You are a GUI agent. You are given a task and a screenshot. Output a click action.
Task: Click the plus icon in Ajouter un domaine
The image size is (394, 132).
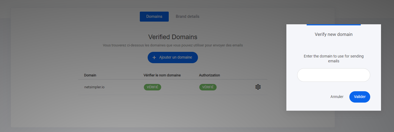coord(154,57)
